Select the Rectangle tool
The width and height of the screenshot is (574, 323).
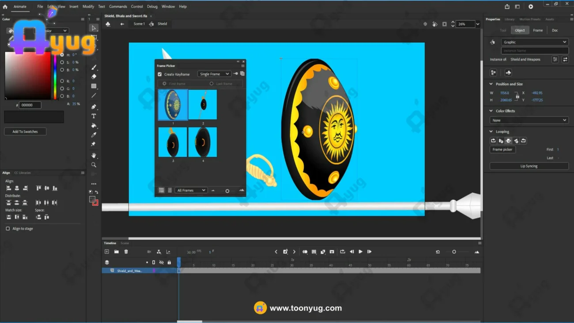point(94,86)
